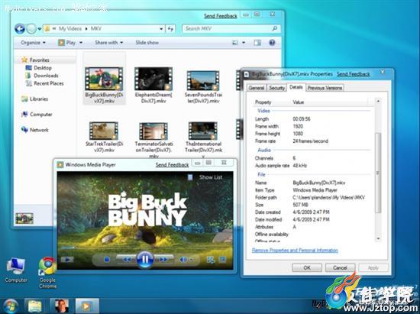Switch to the General tab in Properties
420x314 pixels.
[x=257, y=88]
